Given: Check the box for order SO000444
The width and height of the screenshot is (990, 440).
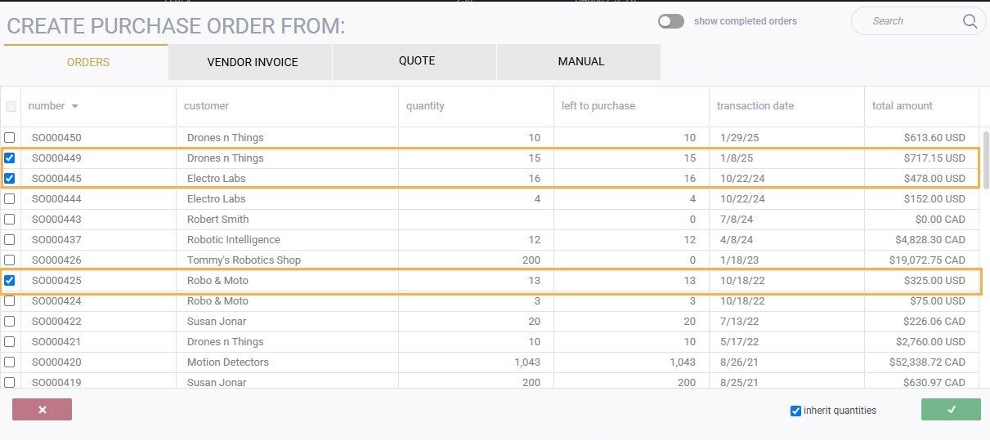Looking at the screenshot, I should [x=10, y=198].
